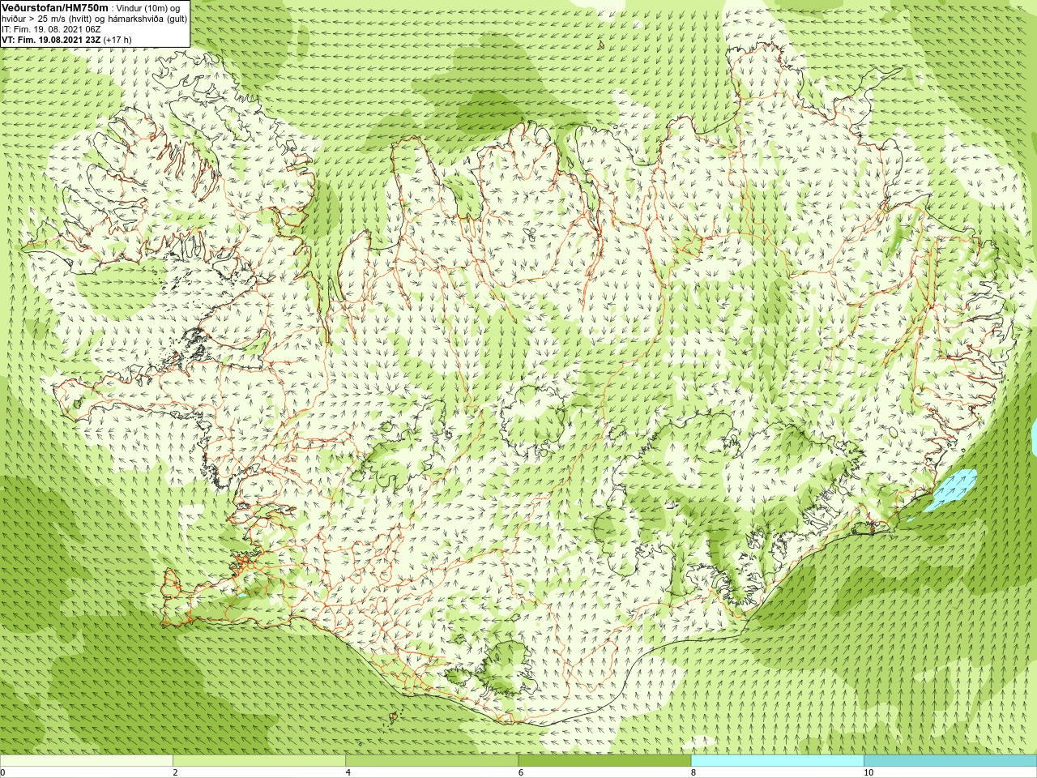Screen dimensions: 1037x778
Task: Click the '(+17 h)' forecast offset text
Action: (117, 39)
